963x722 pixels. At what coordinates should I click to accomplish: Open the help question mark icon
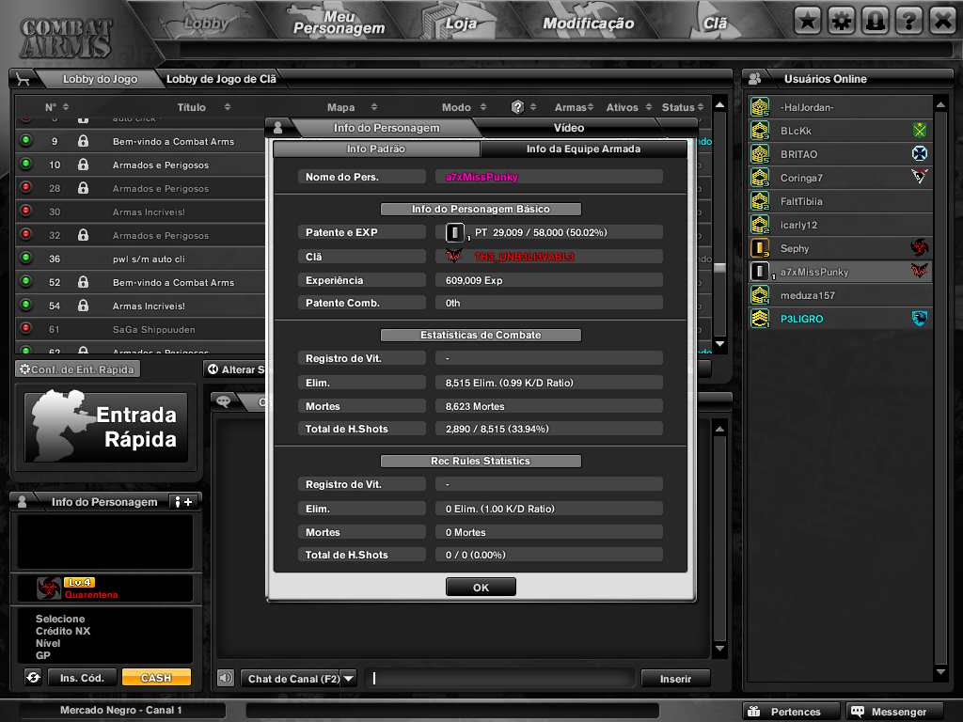coord(909,22)
